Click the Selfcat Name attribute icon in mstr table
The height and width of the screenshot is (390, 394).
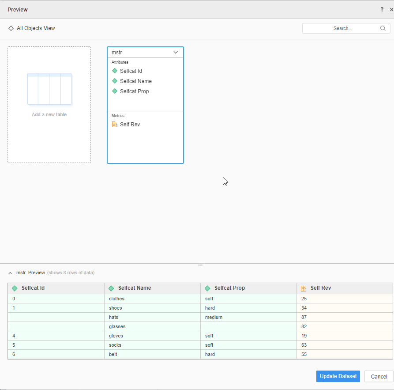coord(115,81)
